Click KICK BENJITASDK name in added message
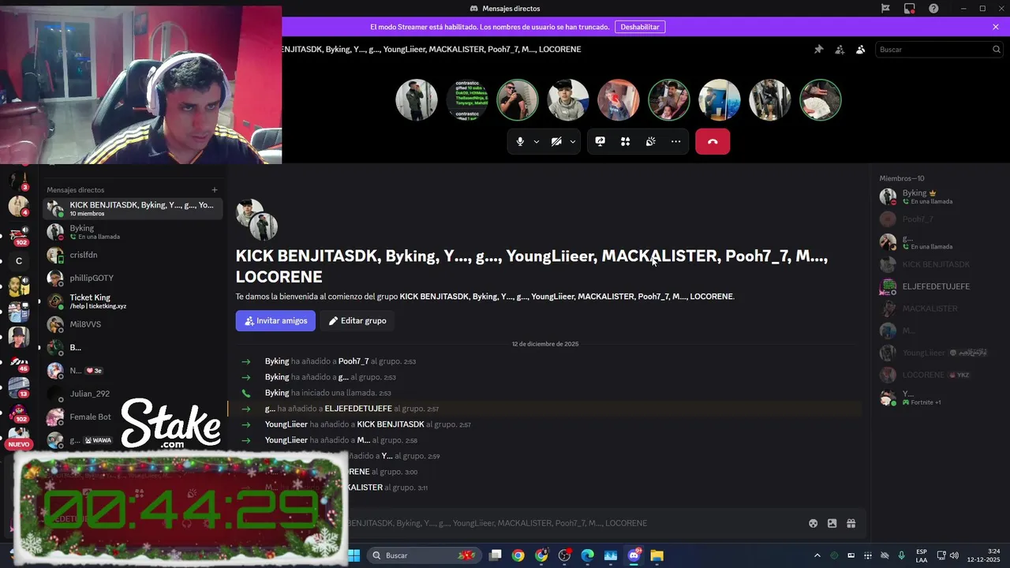Screen dimensions: 1010x568 click(x=391, y=424)
